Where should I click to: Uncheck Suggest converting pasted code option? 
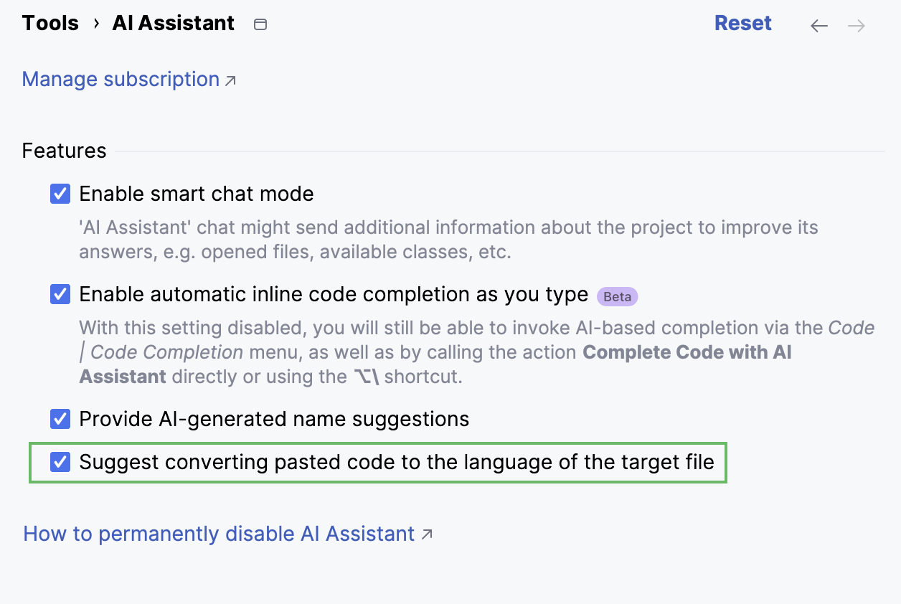[60, 462]
